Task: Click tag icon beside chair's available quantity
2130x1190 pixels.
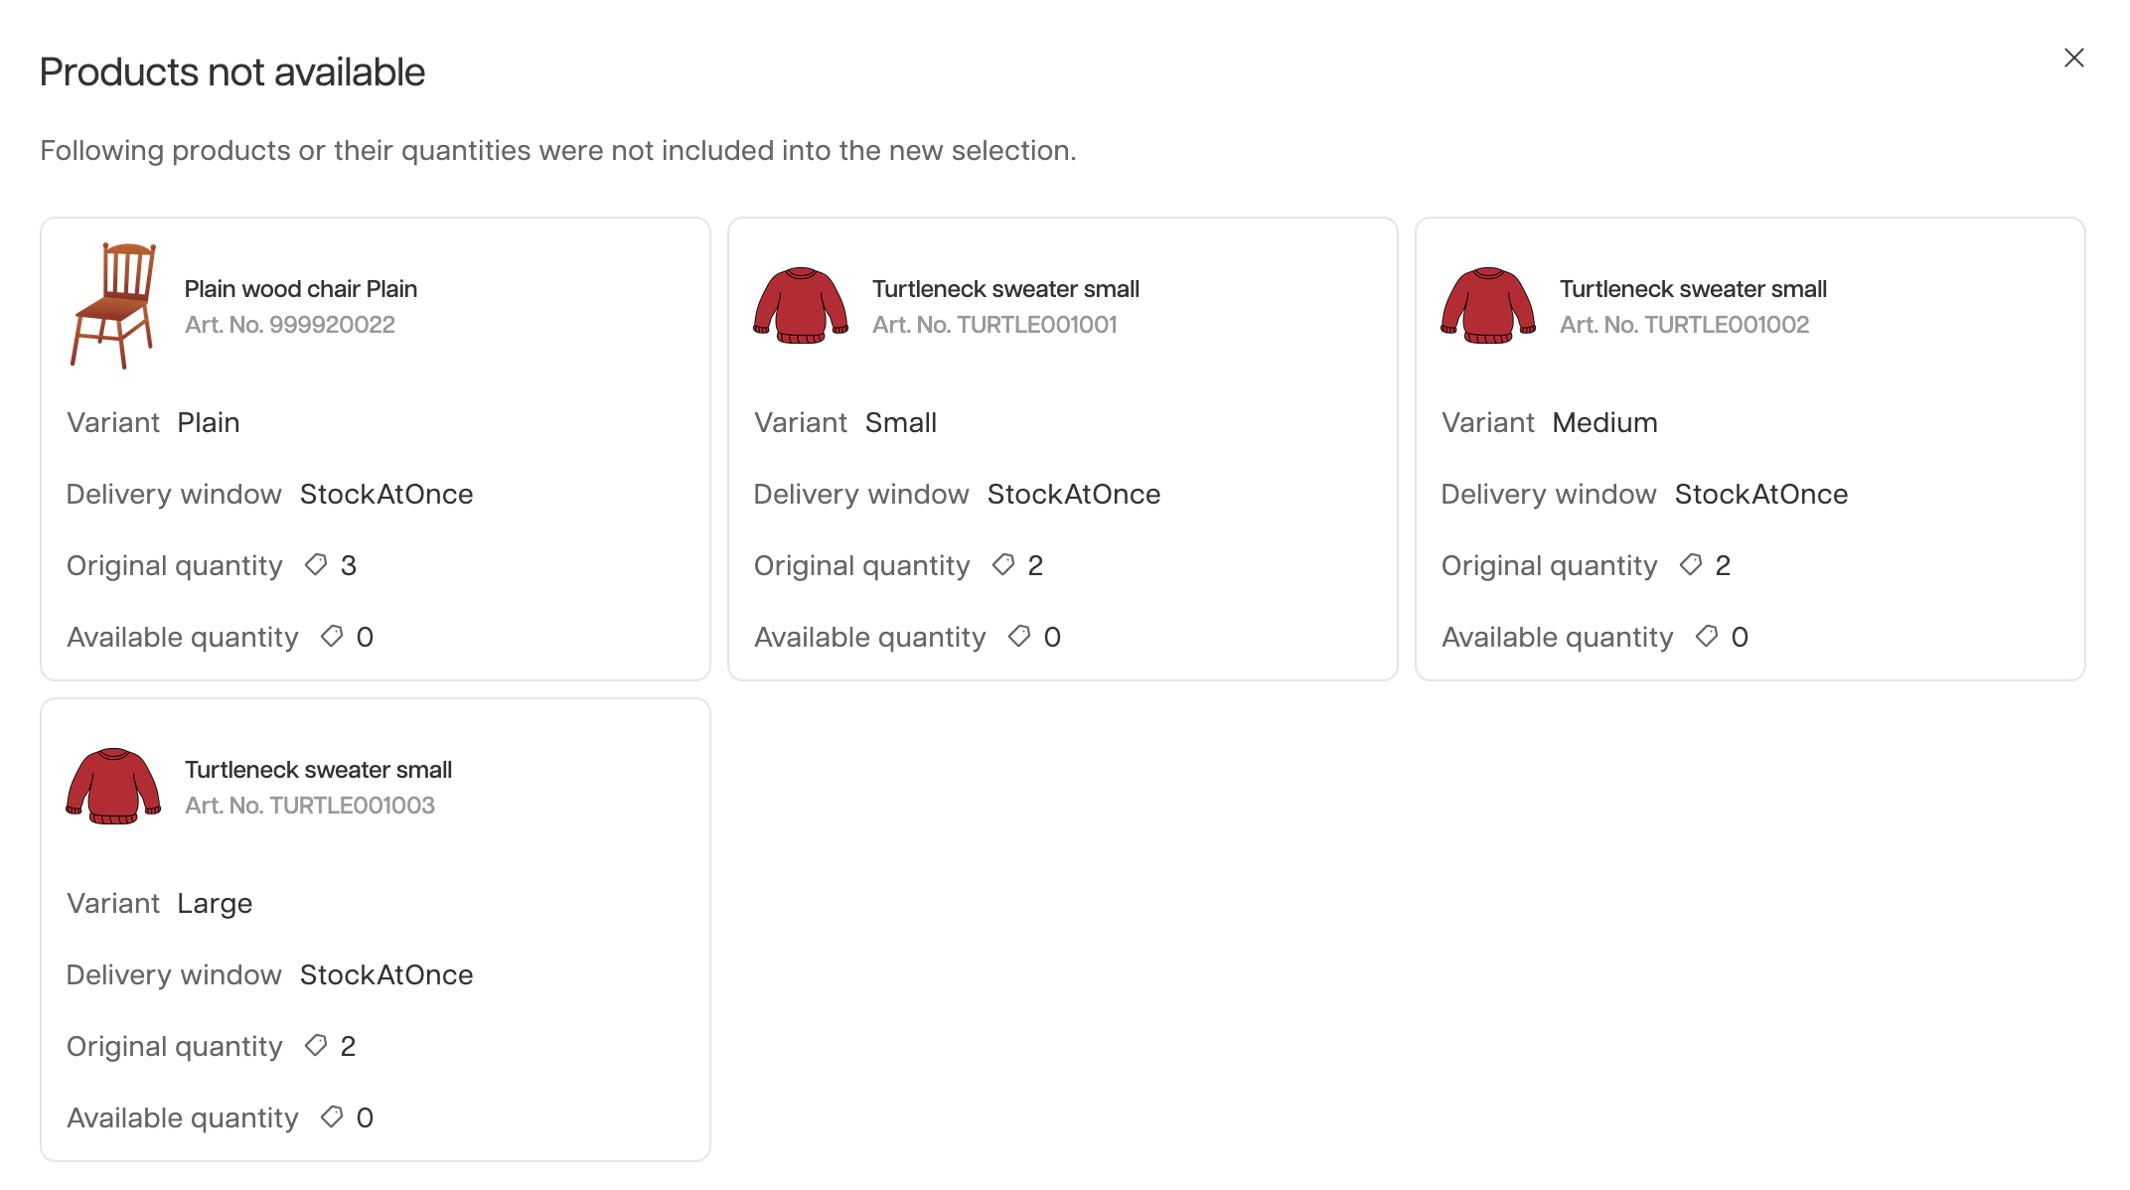Action: (332, 637)
